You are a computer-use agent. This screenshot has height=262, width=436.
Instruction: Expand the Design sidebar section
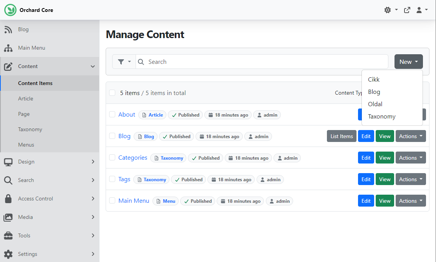93,162
